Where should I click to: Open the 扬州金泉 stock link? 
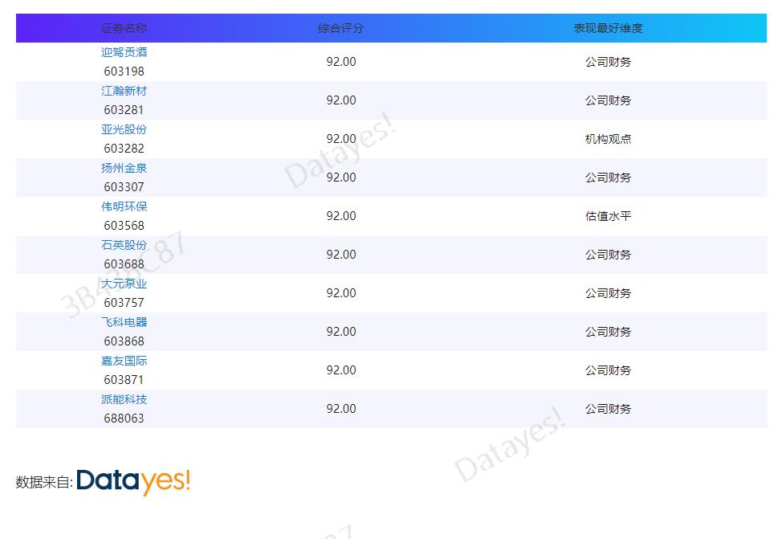coord(124,167)
